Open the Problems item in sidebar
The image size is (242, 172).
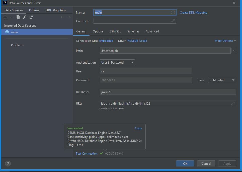pos(17,45)
